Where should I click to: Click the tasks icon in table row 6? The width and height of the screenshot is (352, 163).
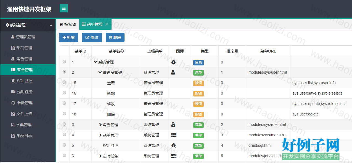click(174, 156)
